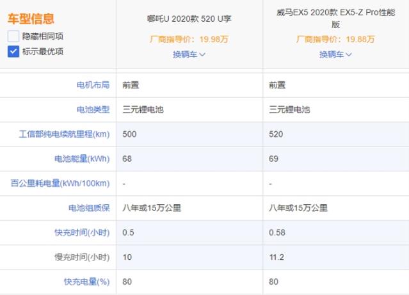
Task: Select the 快充时间(小时) row label
Action: pyautogui.click(x=82, y=232)
